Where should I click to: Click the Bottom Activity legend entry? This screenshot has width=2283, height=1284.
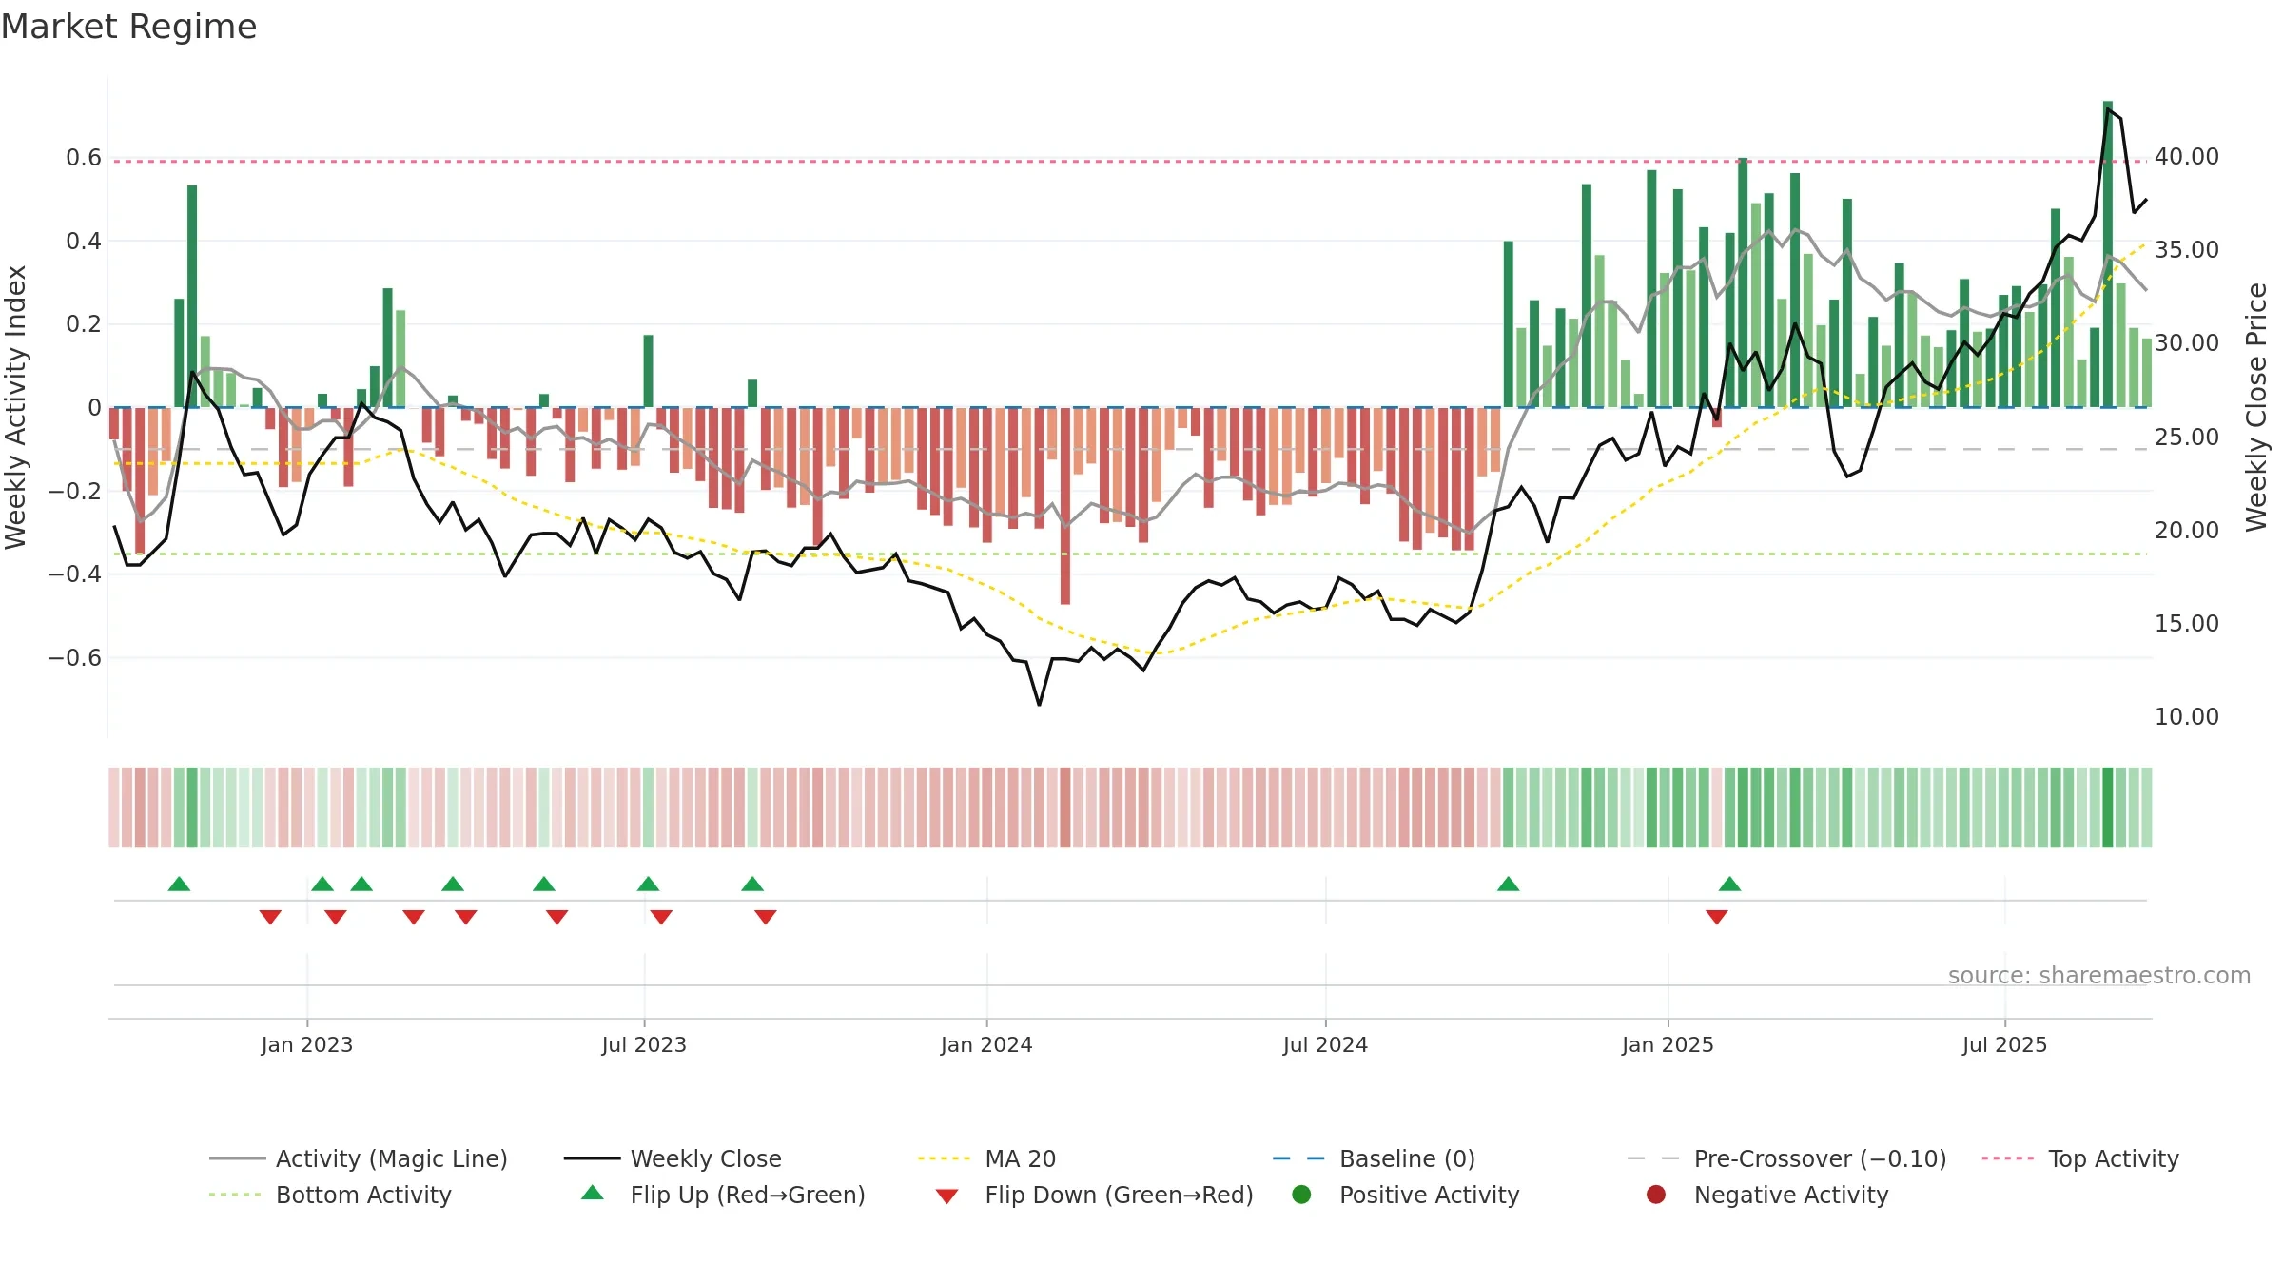(330, 1195)
